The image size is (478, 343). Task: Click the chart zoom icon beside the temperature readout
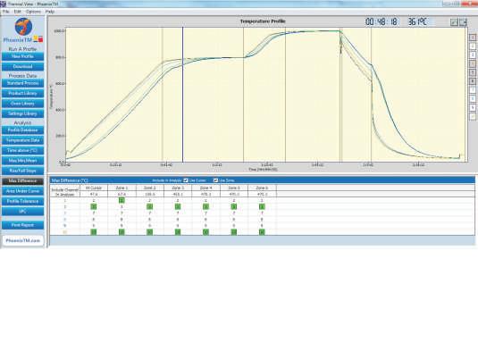454,22
